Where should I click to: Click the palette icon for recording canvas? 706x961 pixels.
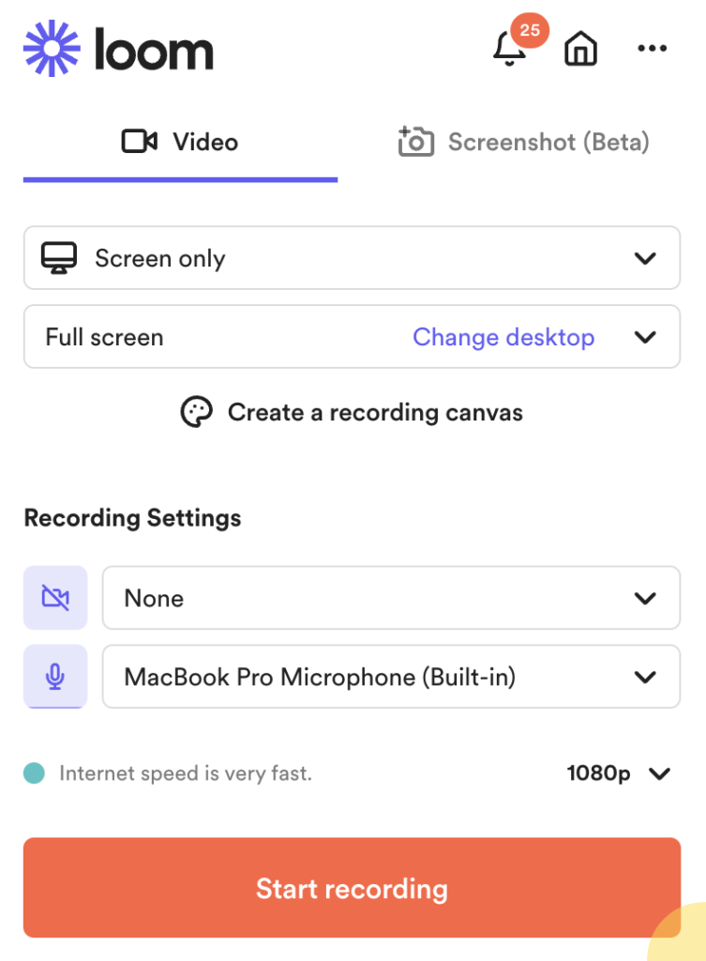[197, 412]
